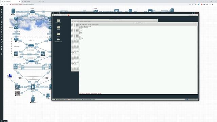Image resolution: width=217 pixels, height=122 pixels.
Task: Select the Docker server node in topology
Action: pos(13,11)
